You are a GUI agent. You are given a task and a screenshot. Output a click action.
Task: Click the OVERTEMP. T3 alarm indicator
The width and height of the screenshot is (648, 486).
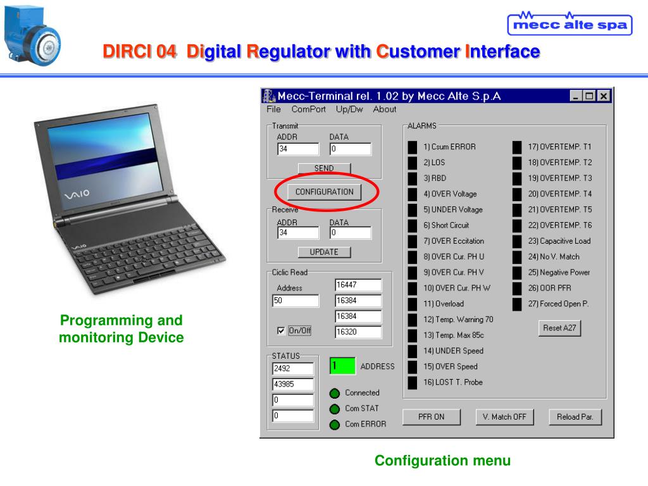[x=517, y=178]
